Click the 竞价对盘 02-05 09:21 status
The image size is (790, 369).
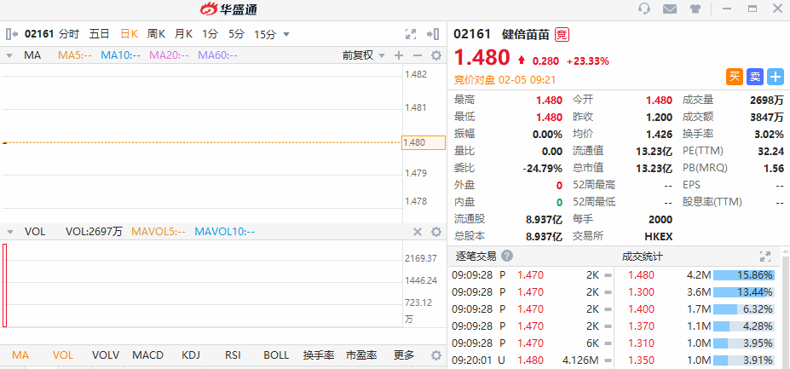(x=505, y=79)
